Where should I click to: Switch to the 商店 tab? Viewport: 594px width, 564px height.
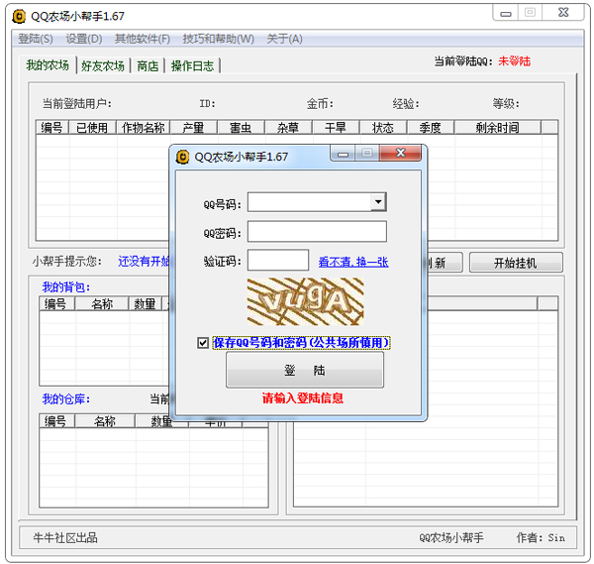tap(148, 65)
